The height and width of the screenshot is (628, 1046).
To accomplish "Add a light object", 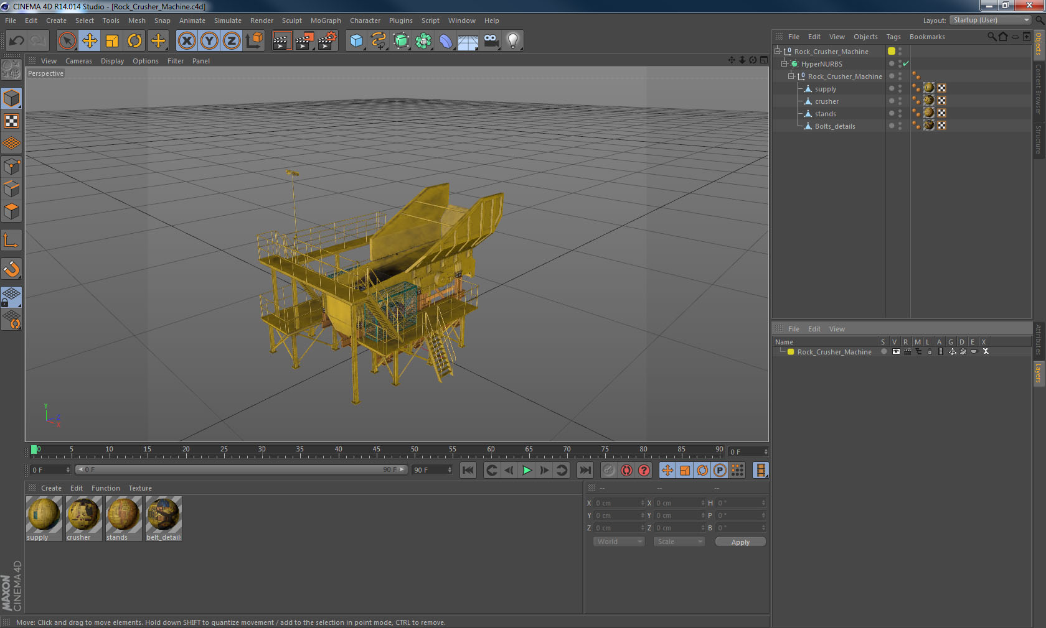I will tap(512, 41).
